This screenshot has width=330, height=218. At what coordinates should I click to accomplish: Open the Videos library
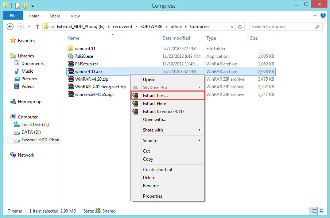(x=28, y=86)
